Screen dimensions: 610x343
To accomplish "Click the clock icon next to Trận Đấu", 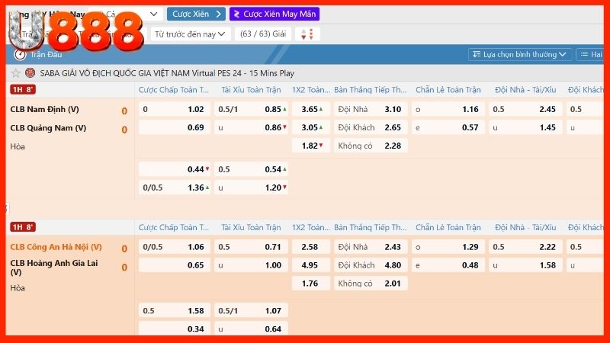I will (20, 54).
